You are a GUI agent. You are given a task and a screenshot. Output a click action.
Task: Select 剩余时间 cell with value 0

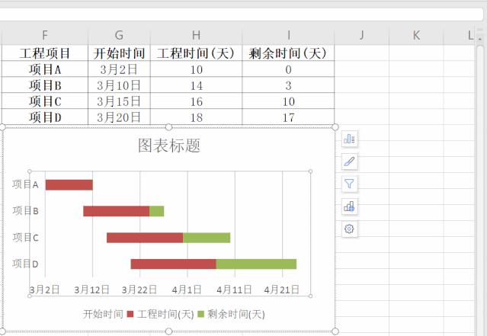289,69
